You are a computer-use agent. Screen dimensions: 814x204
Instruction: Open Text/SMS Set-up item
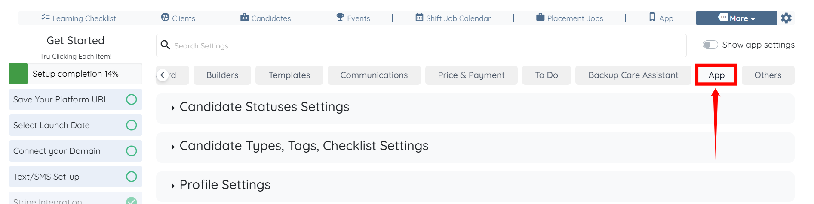[x=46, y=177]
